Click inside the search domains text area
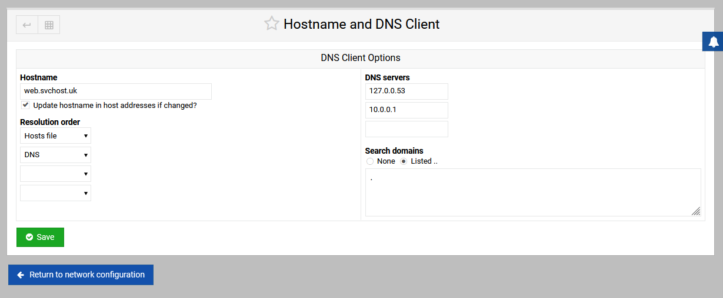The image size is (723, 298). click(x=533, y=192)
